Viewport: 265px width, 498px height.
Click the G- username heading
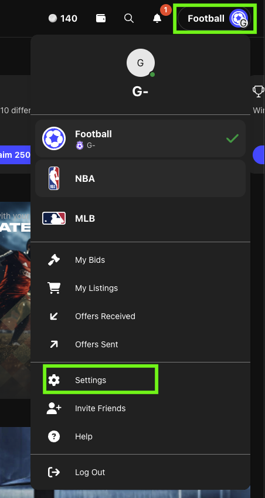click(140, 92)
